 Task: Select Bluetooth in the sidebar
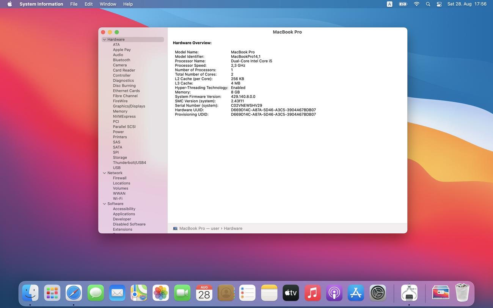tap(121, 60)
